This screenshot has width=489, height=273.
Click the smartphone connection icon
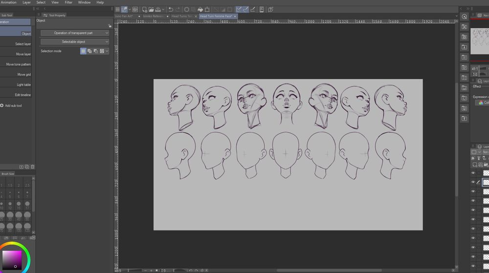pos(262,10)
